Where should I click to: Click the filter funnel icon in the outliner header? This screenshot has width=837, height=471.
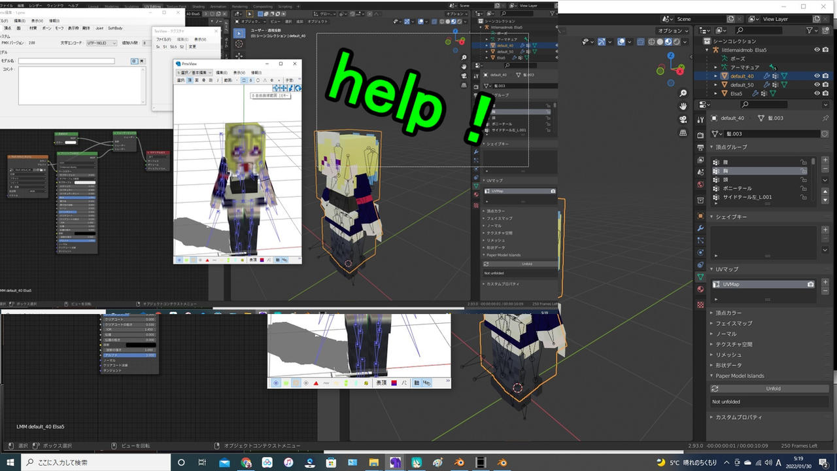810,31
